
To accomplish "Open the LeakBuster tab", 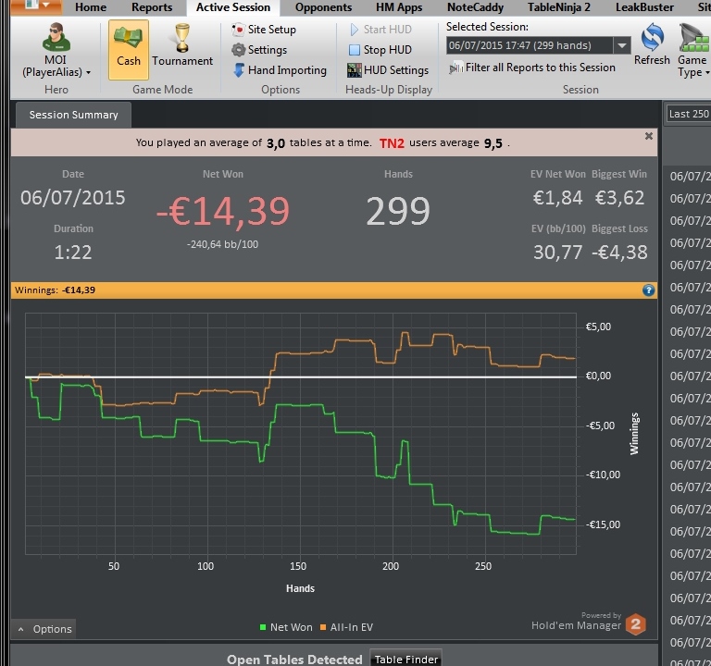I will point(644,7).
